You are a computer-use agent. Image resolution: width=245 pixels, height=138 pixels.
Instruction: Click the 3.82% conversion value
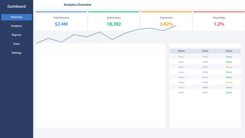pos(166,24)
